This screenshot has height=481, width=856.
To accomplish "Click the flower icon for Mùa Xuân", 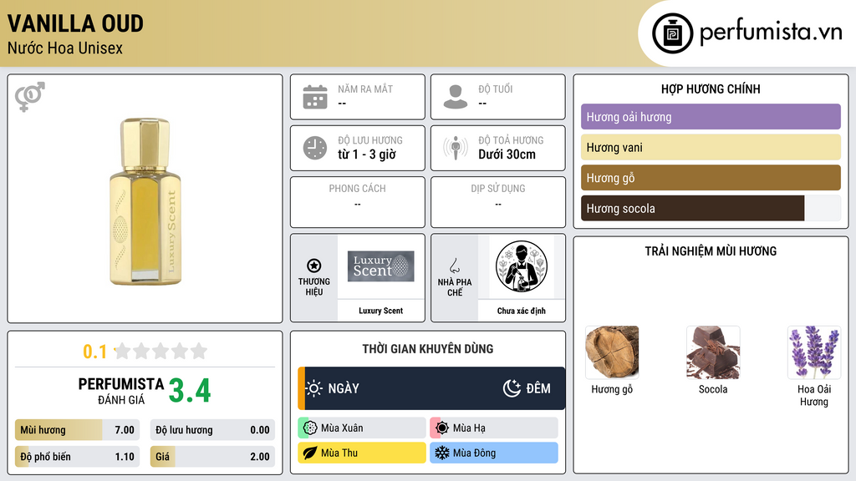I will pos(310,428).
